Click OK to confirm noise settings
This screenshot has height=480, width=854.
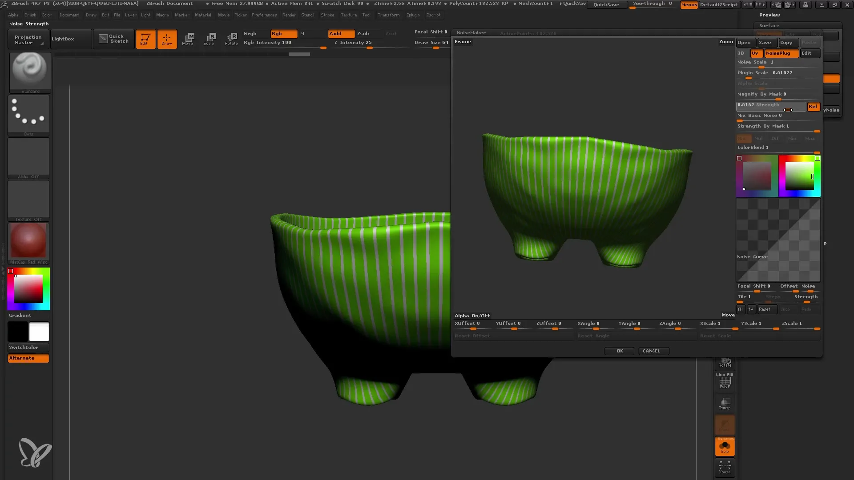coord(620,351)
